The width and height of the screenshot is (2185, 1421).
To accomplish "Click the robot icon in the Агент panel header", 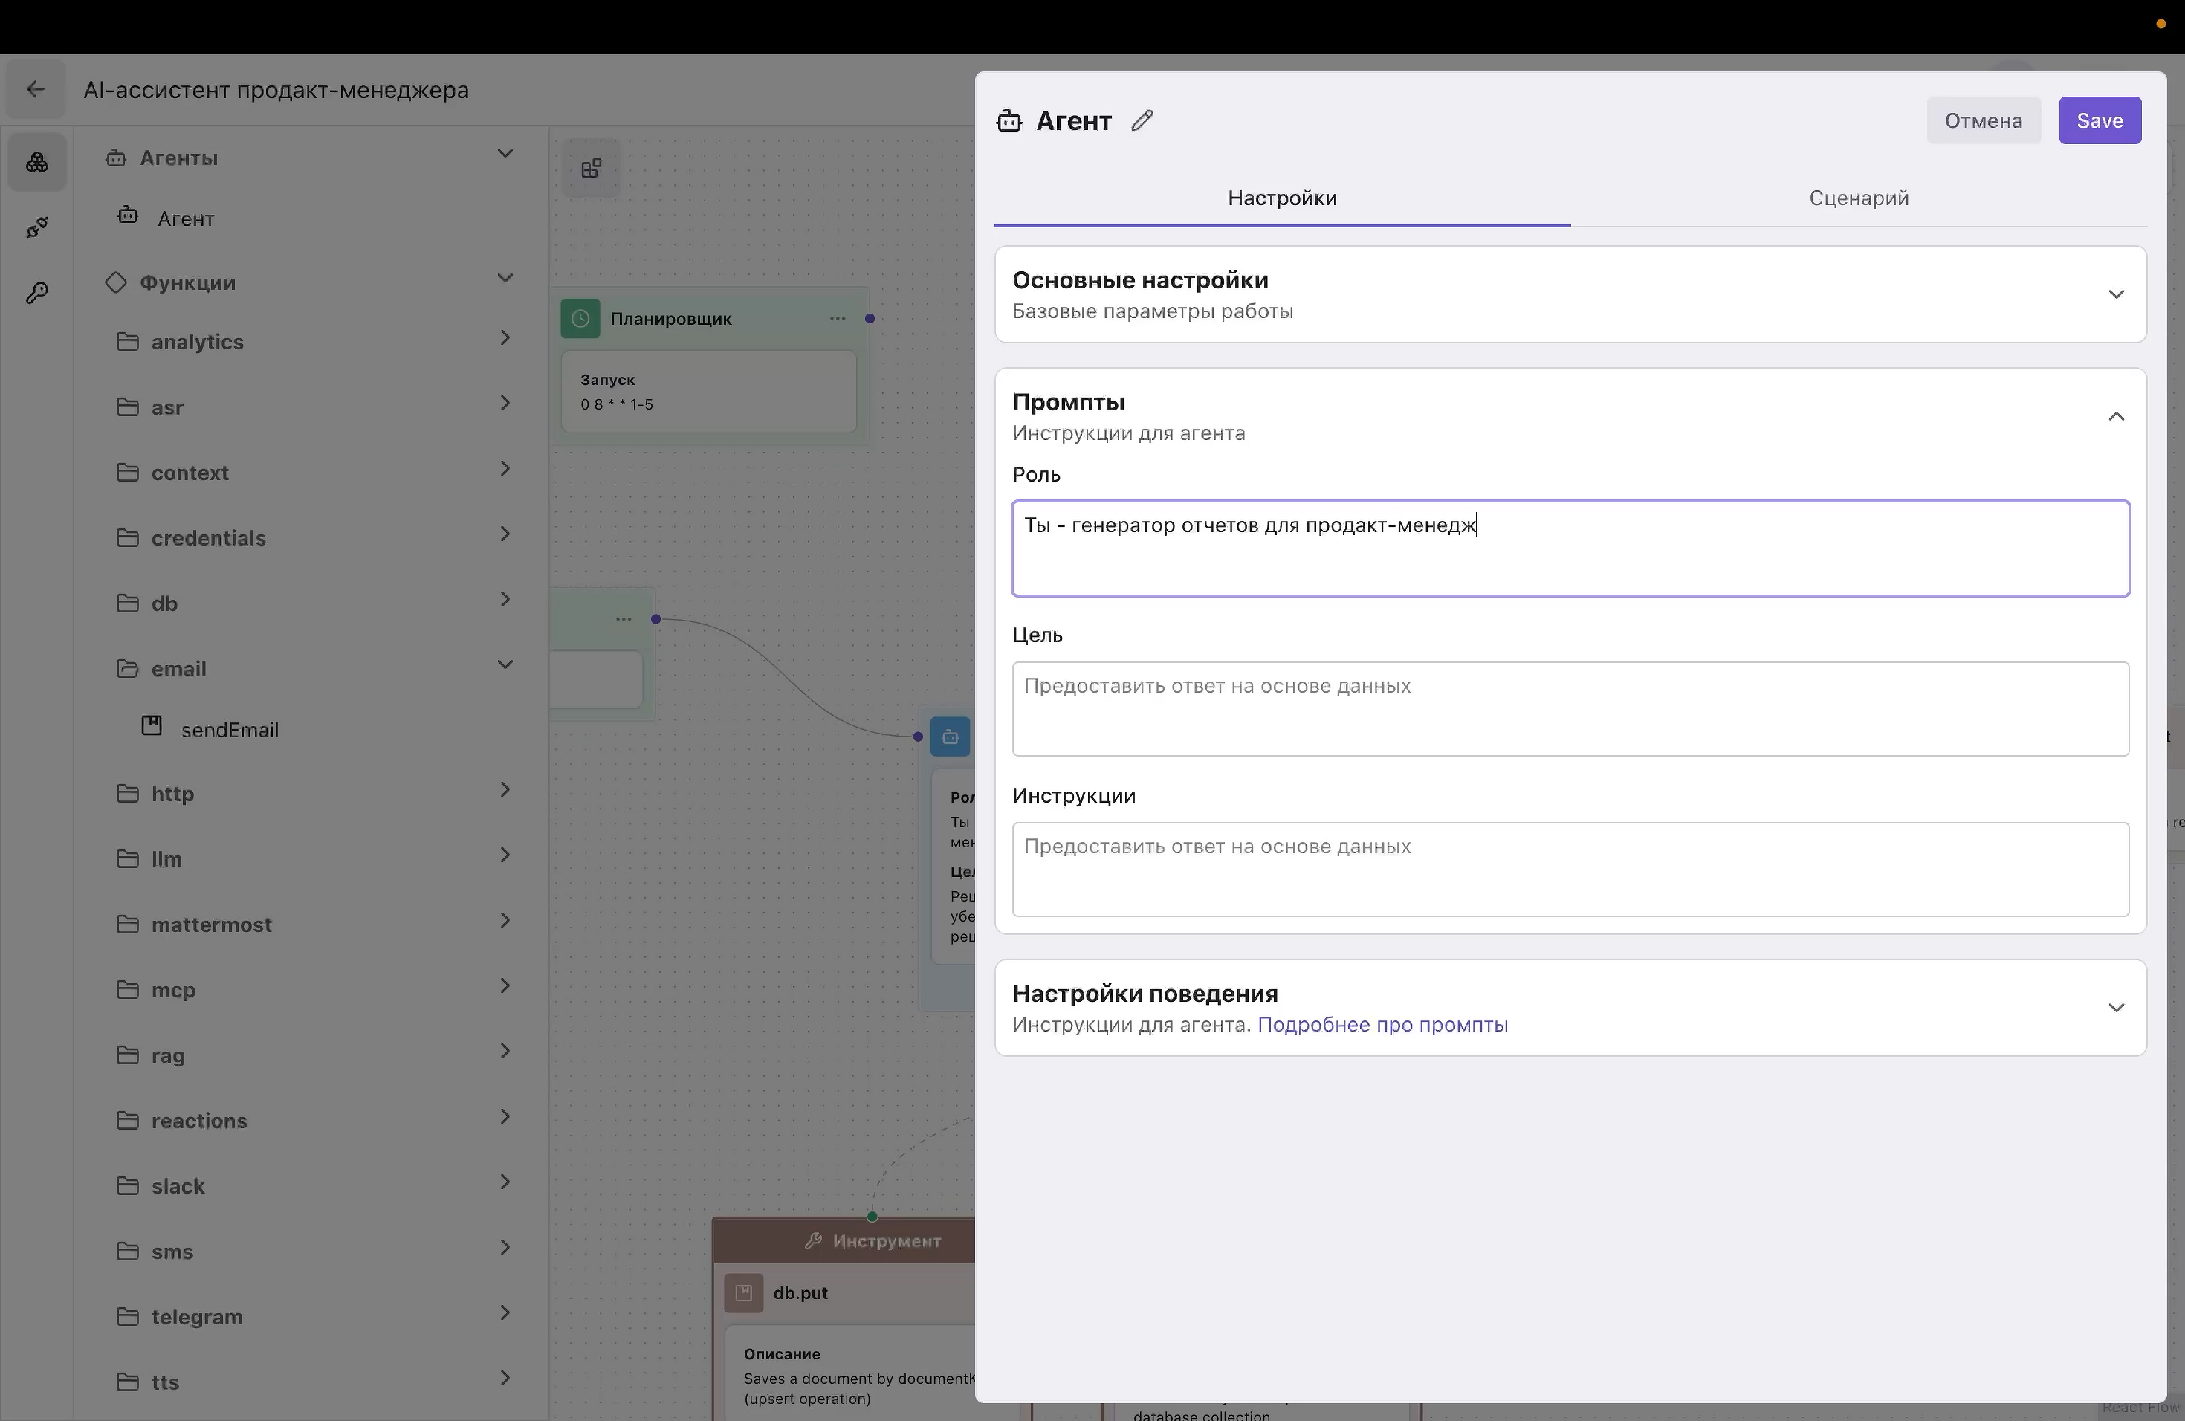I will (x=1009, y=120).
